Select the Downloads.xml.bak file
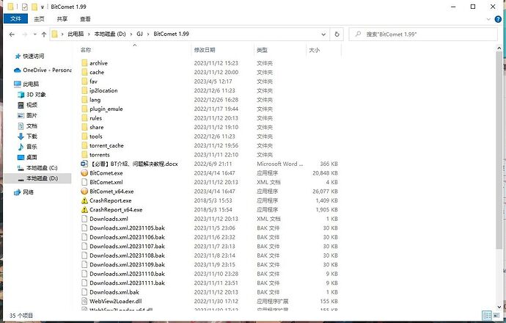The width and height of the screenshot is (506, 323). [210, 292]
